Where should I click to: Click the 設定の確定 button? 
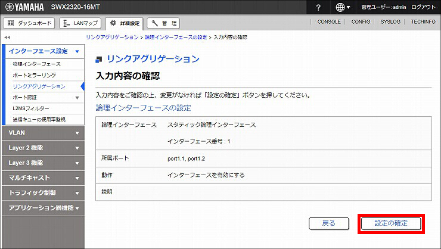pos(391,223)
